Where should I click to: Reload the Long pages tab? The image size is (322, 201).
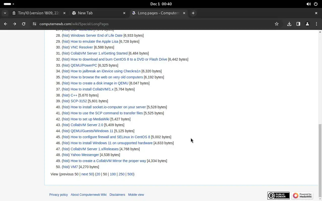24,24
